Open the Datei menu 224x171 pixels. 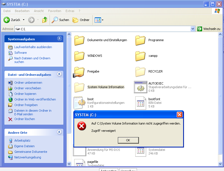[7, 11]
